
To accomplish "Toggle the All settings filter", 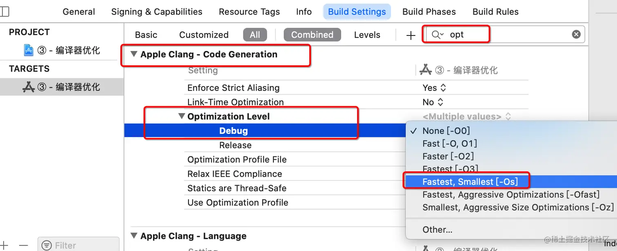I will pos(255,35).
